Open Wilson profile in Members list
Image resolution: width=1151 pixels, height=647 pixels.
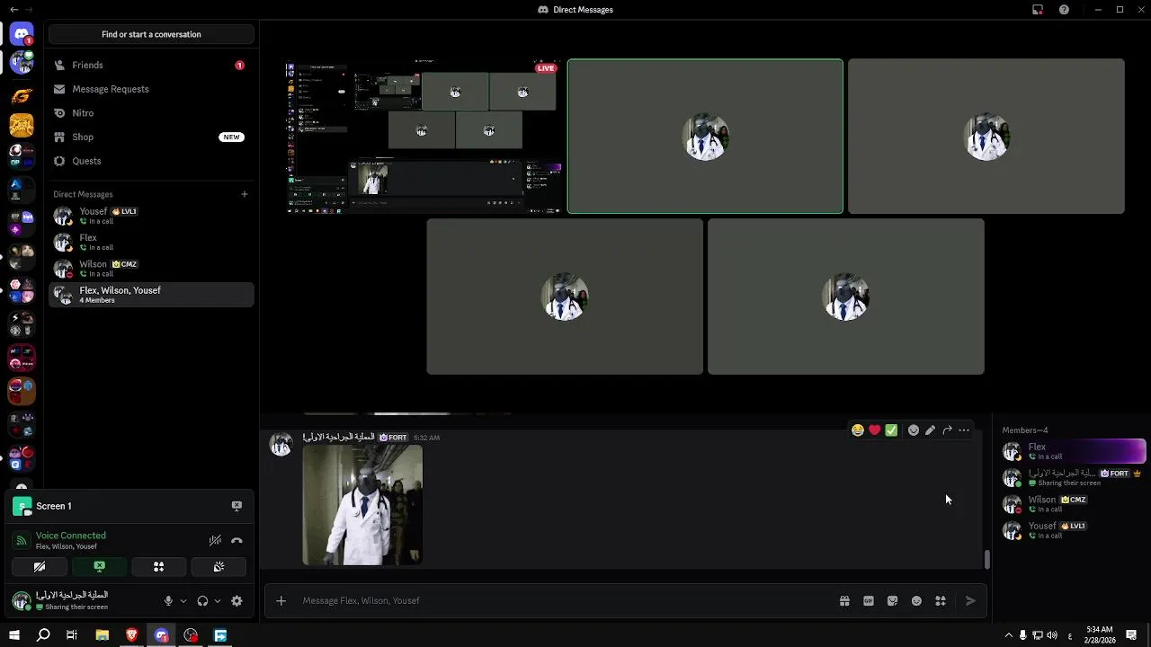click(1074, 504)
